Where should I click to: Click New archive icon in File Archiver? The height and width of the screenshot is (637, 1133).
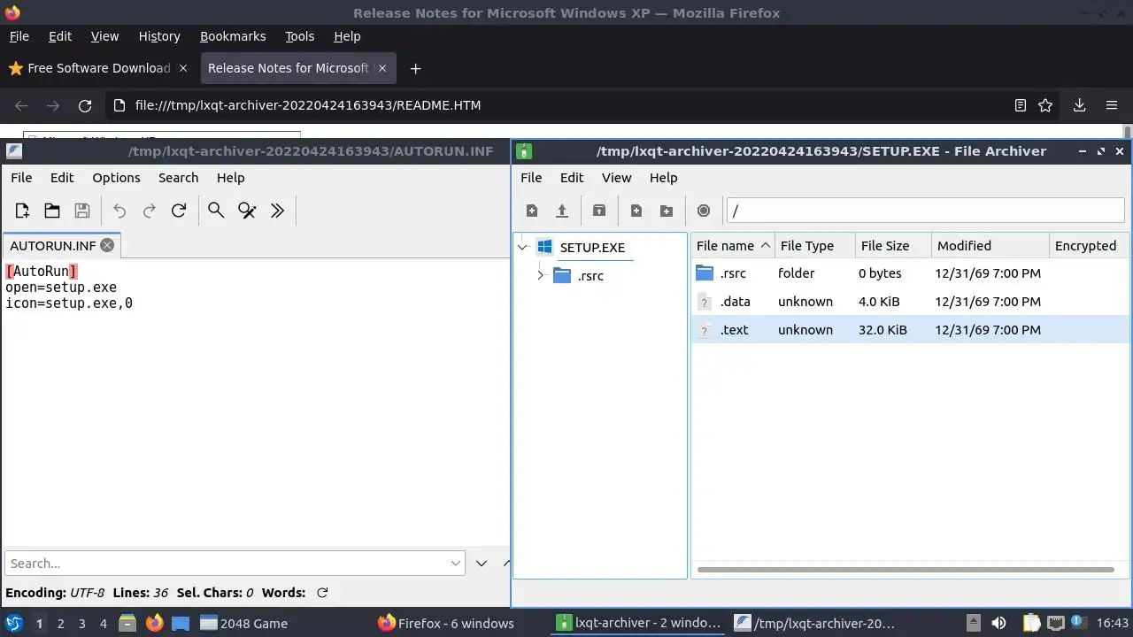point(532,211)
